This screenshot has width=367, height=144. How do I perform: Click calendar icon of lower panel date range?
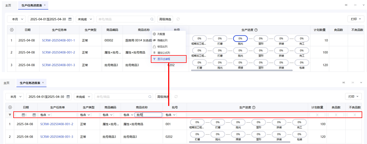point(68,97)
